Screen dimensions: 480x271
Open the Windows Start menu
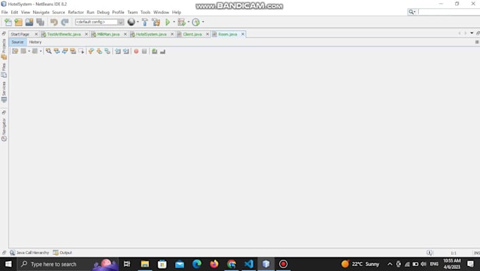tap(8, 264)
